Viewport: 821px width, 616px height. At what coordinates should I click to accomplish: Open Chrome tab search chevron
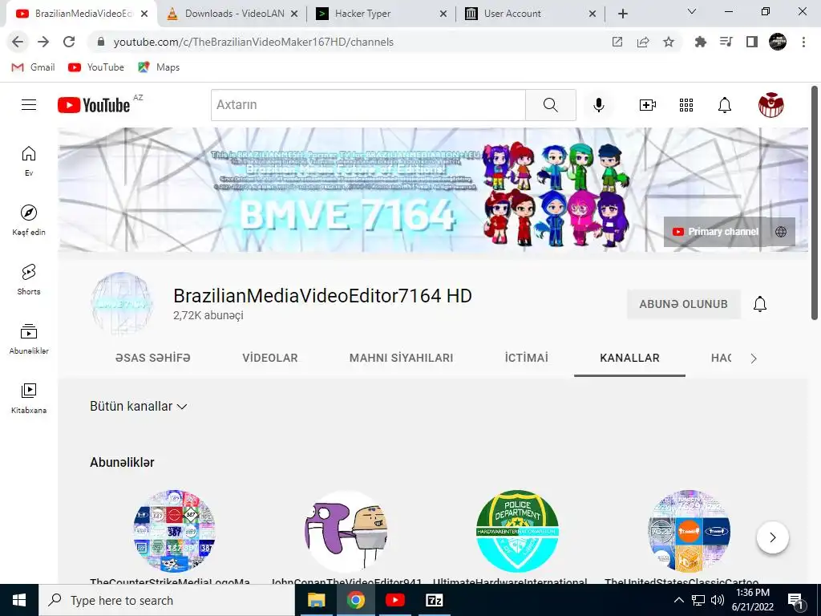point(692,11)
